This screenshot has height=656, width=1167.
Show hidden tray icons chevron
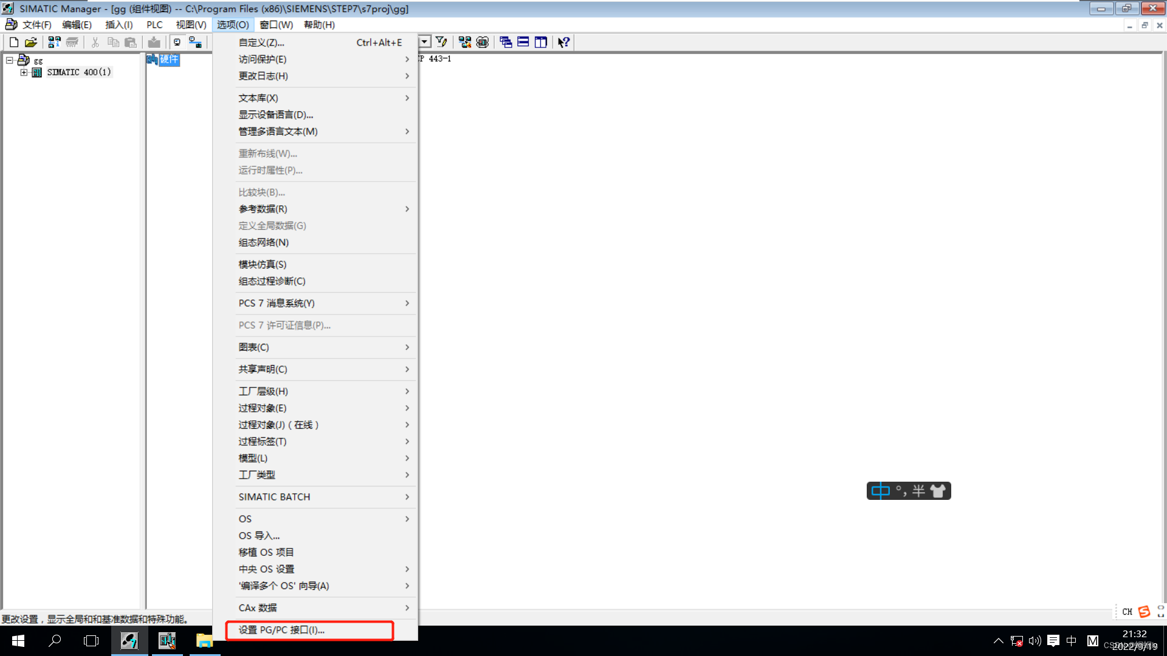click(998, 641)
